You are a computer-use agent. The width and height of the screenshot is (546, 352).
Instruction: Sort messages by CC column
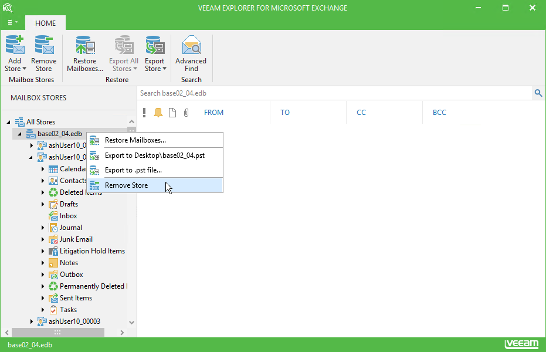[361, 113]
